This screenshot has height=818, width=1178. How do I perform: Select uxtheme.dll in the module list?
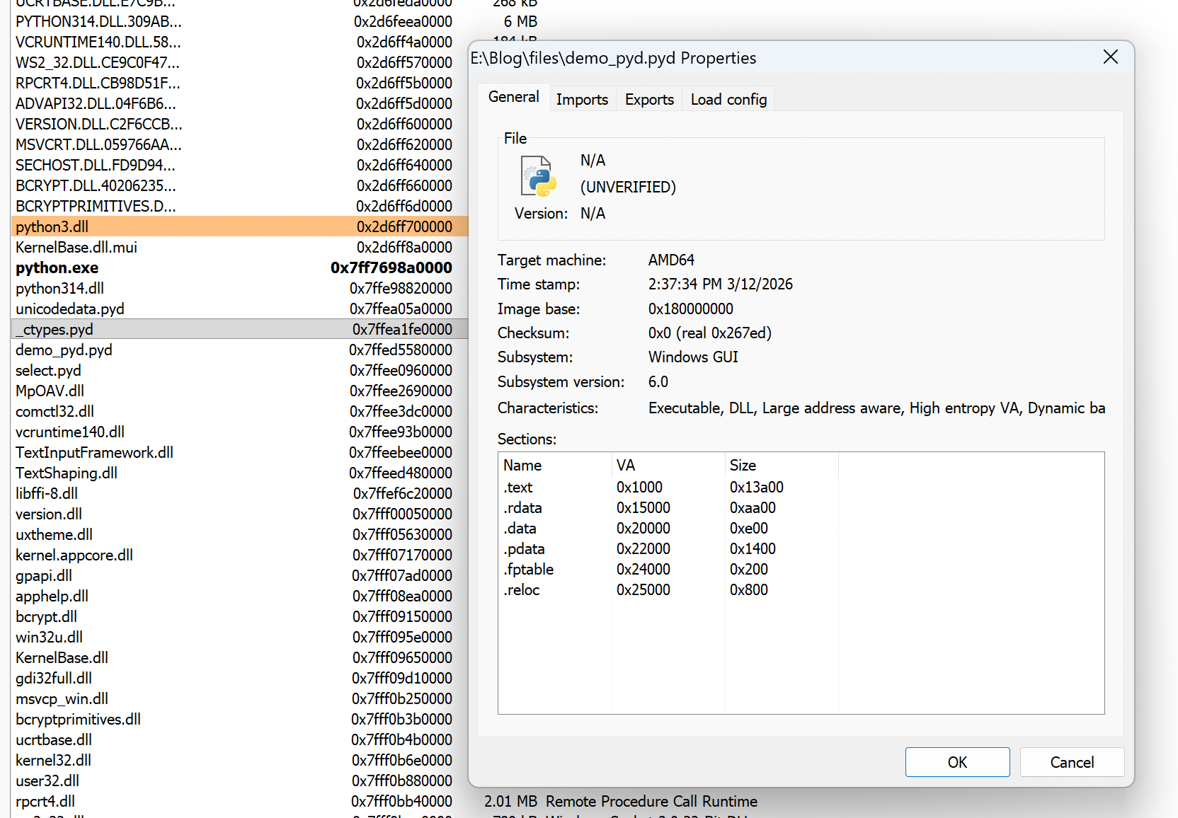pyautogui.click(x=240, y=535)
